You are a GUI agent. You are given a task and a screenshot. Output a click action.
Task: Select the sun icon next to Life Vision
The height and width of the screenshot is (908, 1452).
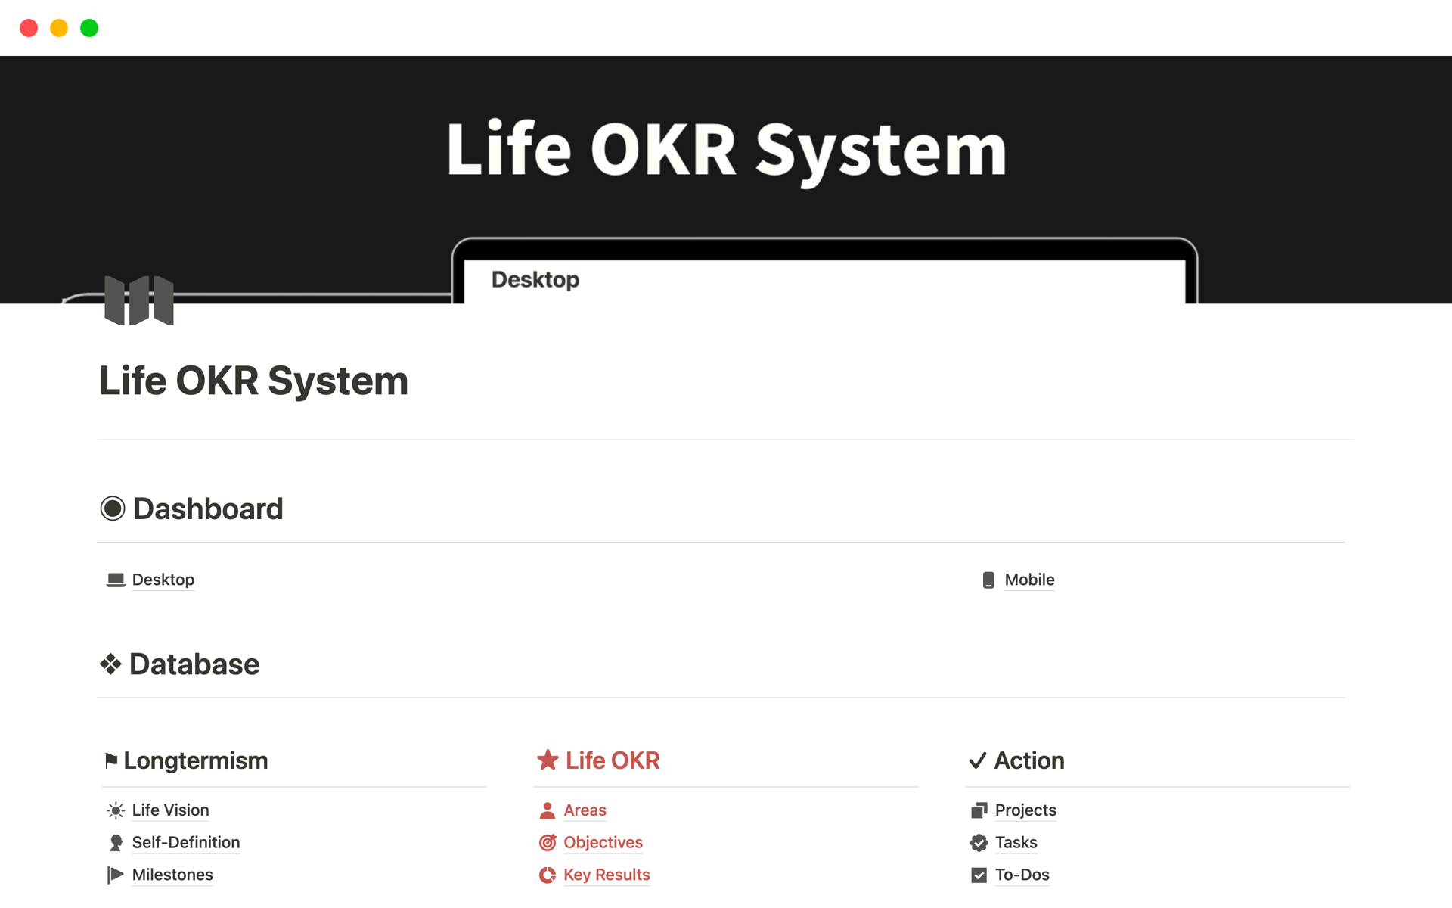115,810
